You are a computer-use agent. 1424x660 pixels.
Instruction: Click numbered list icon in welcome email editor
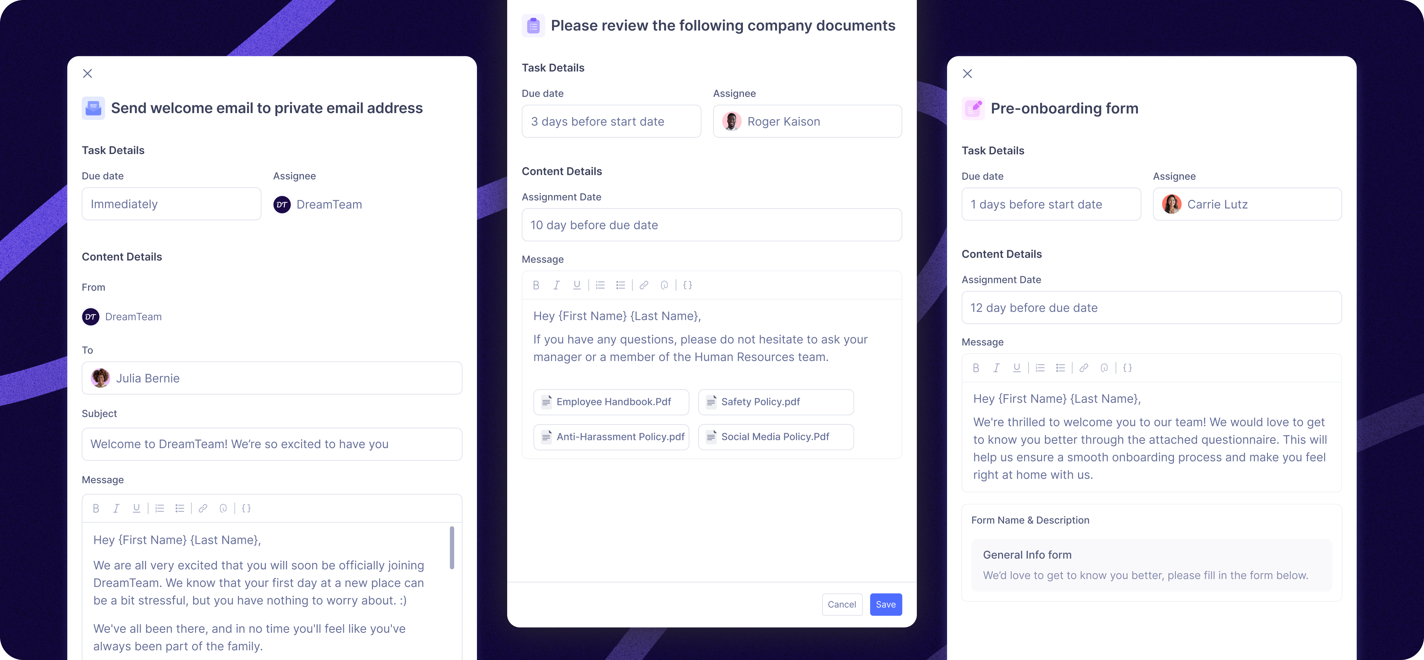(160, 509)
